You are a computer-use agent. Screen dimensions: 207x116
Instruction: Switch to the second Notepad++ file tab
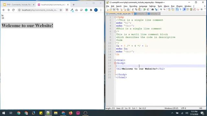(x=140, y=14)
